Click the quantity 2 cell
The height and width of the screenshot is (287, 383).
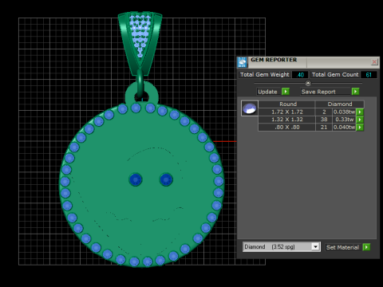324,112
